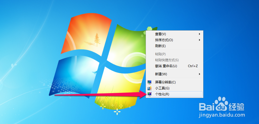Image resolution: width=259 pixels, height=124 pixels.
Task: Click the disabled 粘贴(P) entry
Action: (174, 54)
